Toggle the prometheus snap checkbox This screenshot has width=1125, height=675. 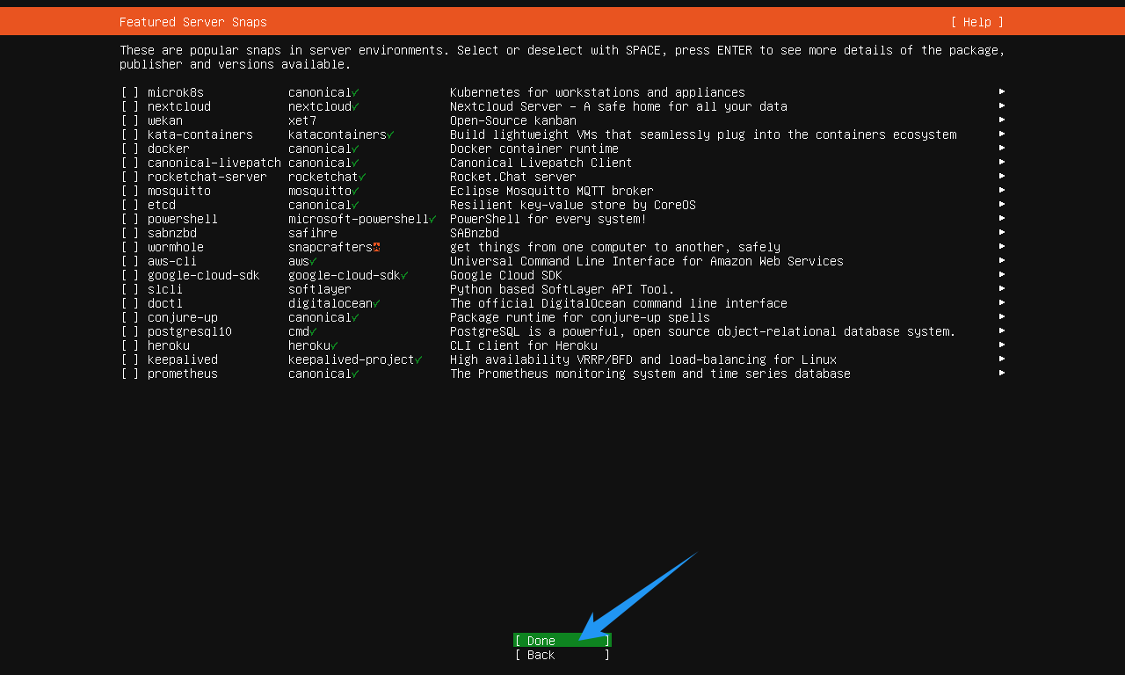[130, 374]
